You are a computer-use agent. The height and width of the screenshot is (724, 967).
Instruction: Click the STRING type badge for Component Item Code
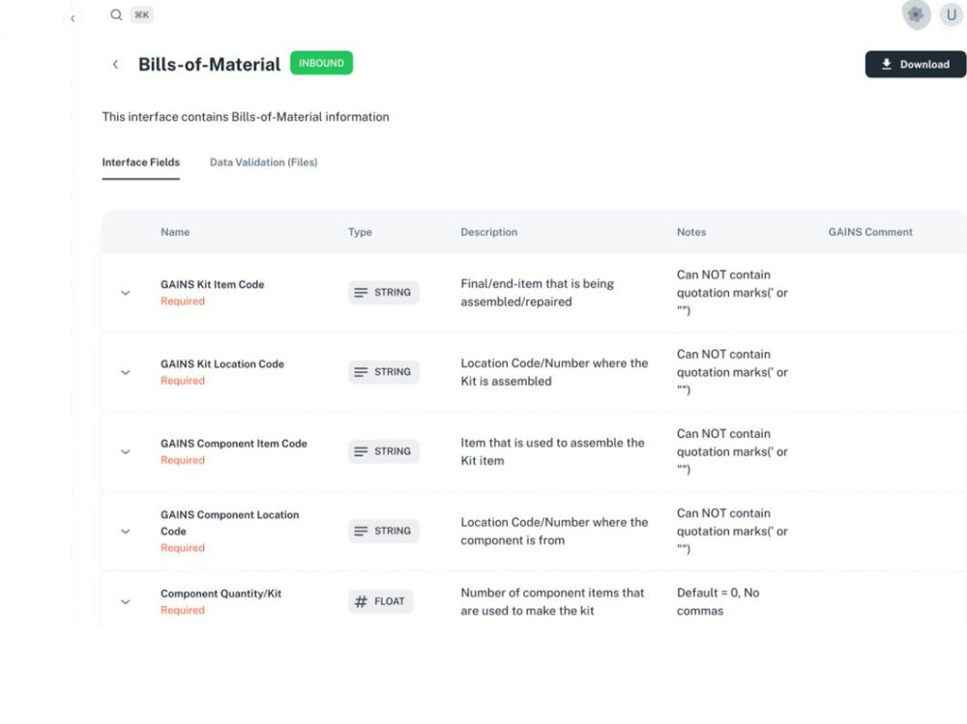[384, 451]
